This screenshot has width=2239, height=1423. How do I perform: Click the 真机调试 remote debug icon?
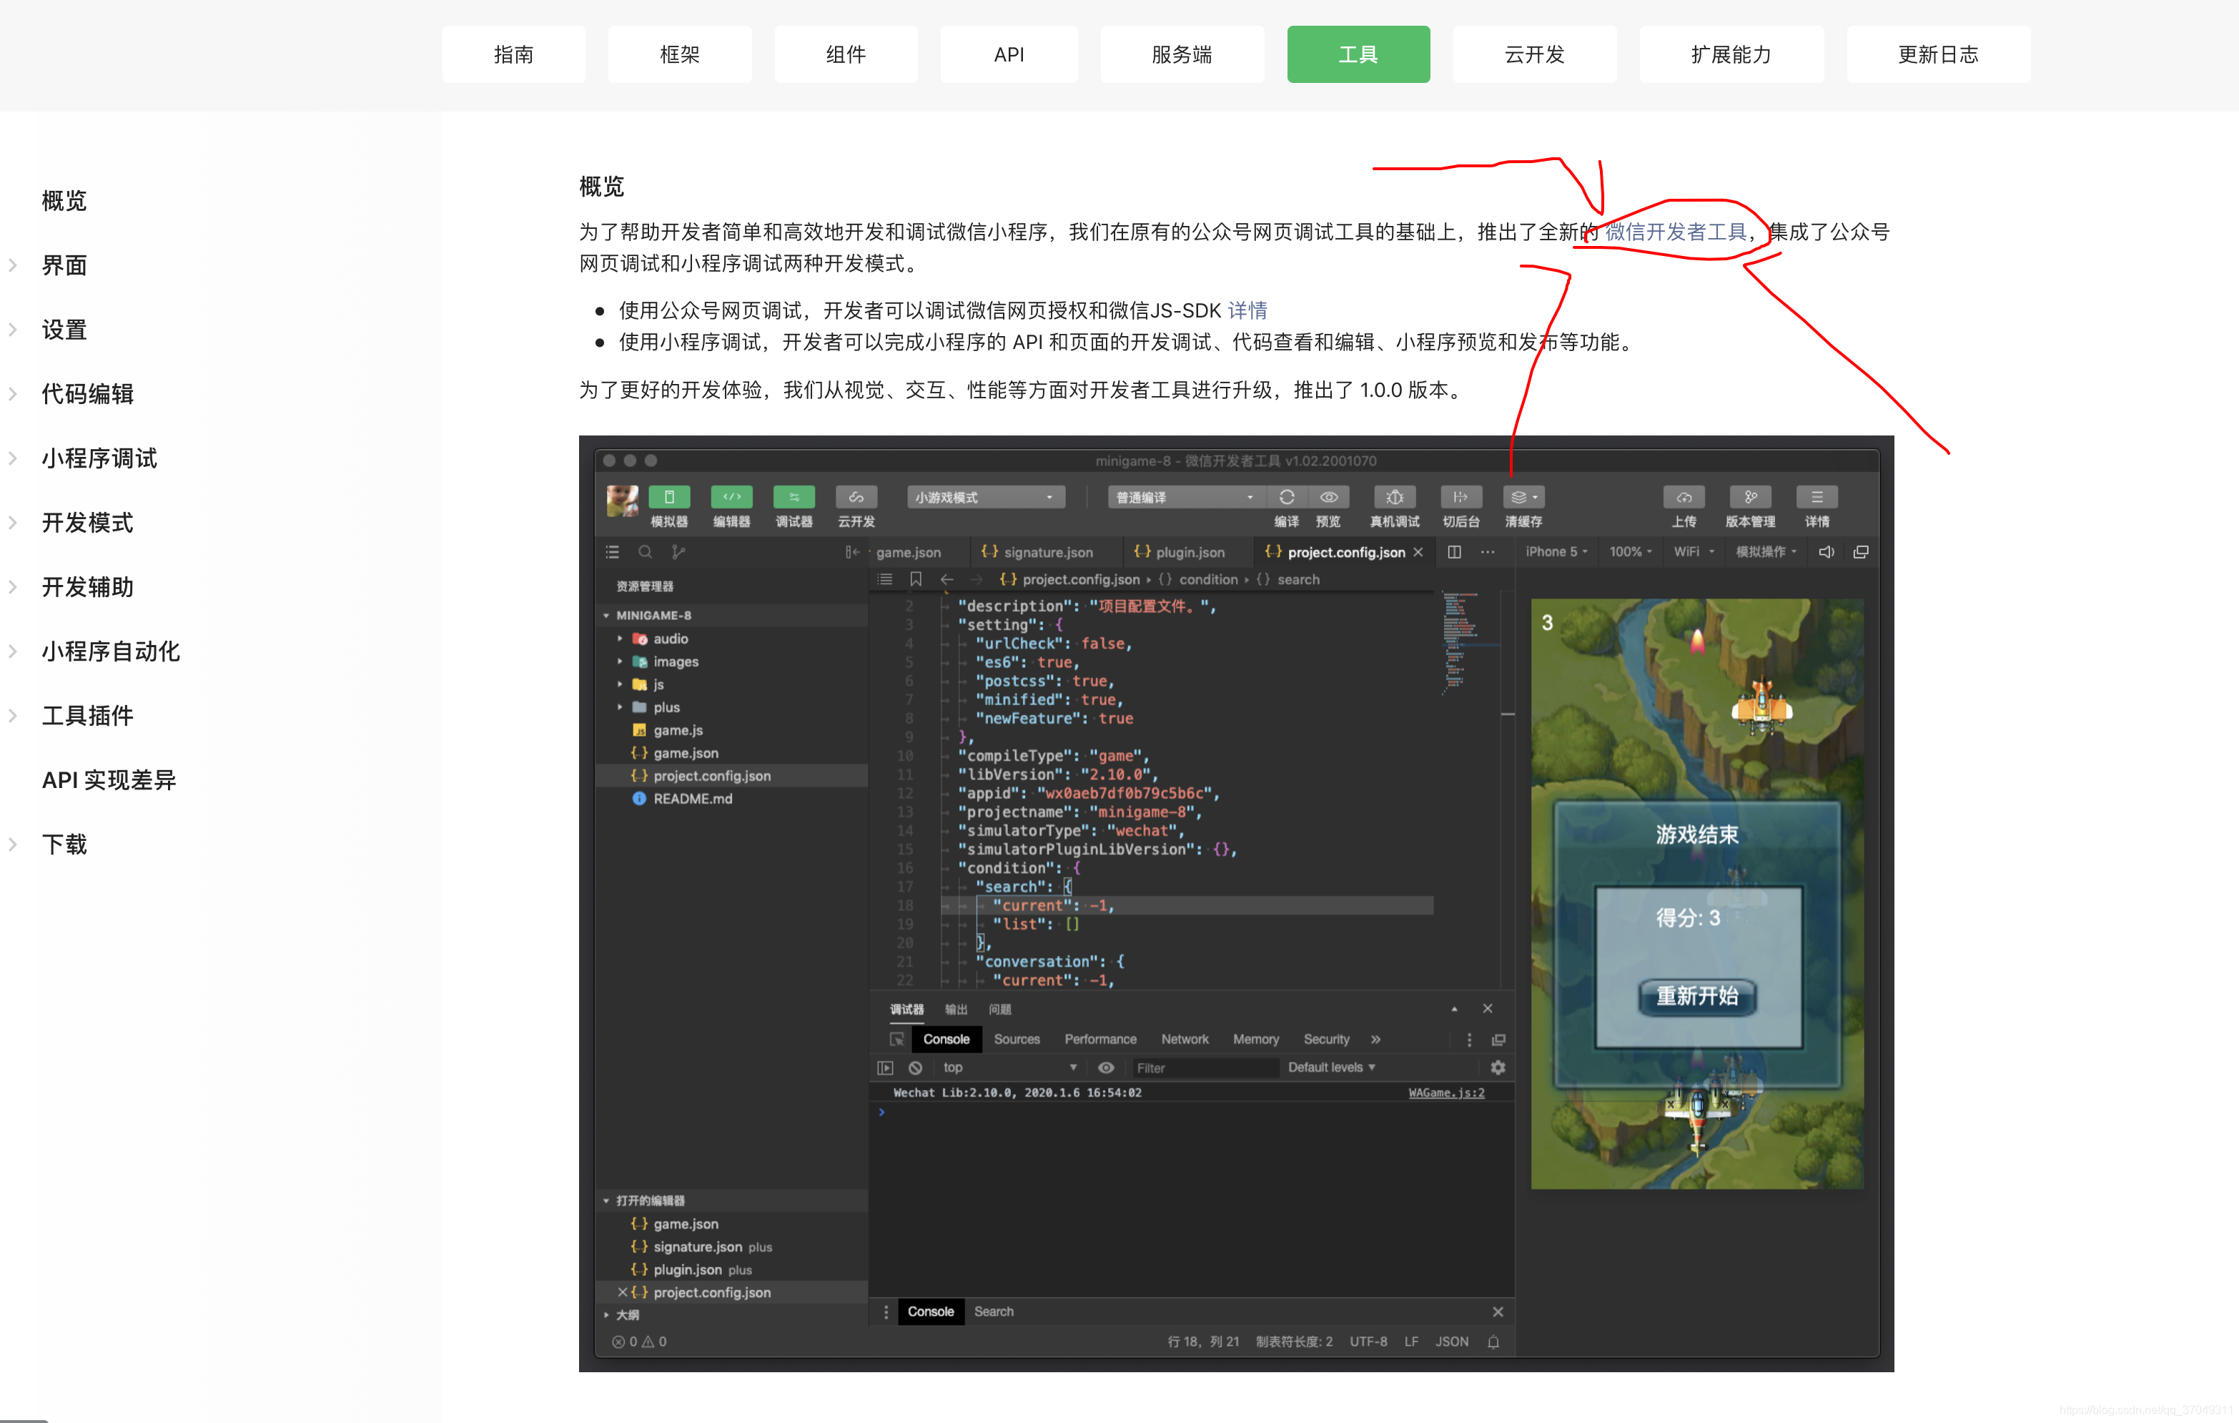click(1394, 497)
